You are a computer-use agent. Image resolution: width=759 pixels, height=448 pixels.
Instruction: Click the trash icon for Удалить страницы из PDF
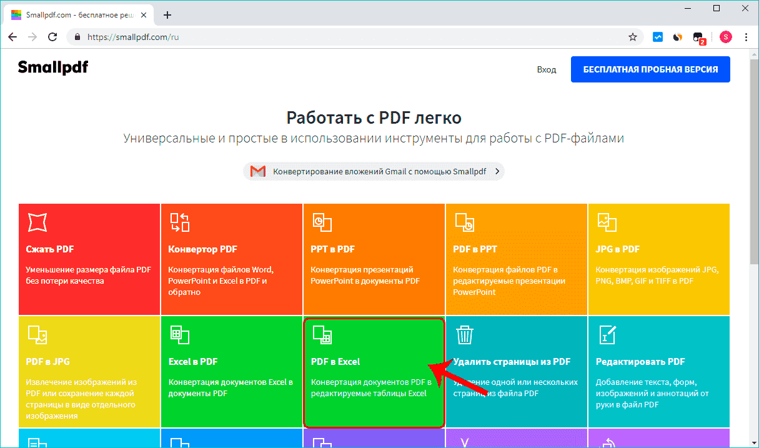coord(465,334)
